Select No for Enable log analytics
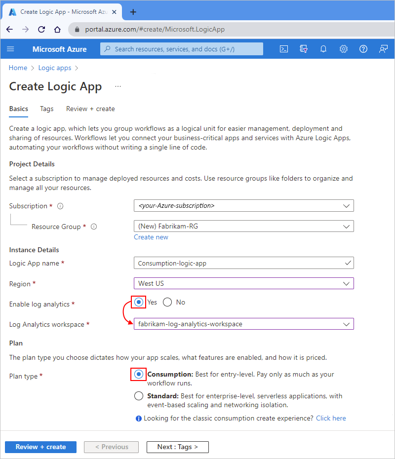395x459 pixels. click(167, 302)
